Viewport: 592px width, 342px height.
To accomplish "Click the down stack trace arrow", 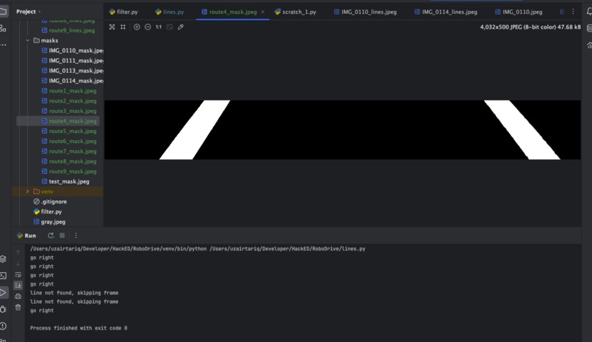I will coord(18,263).
